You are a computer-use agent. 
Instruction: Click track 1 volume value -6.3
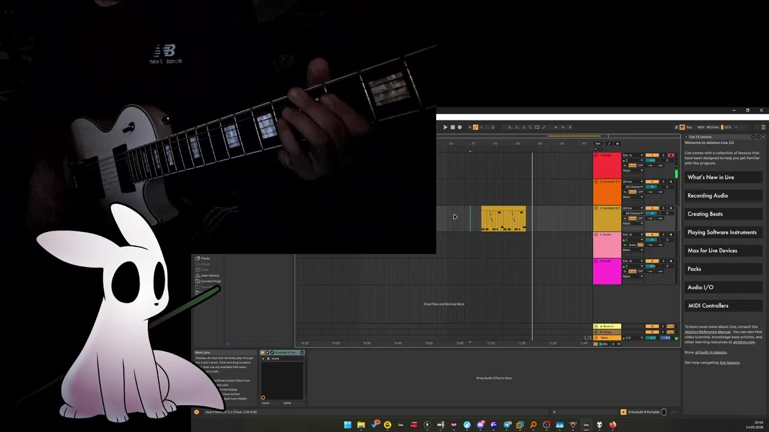(652, 160)
